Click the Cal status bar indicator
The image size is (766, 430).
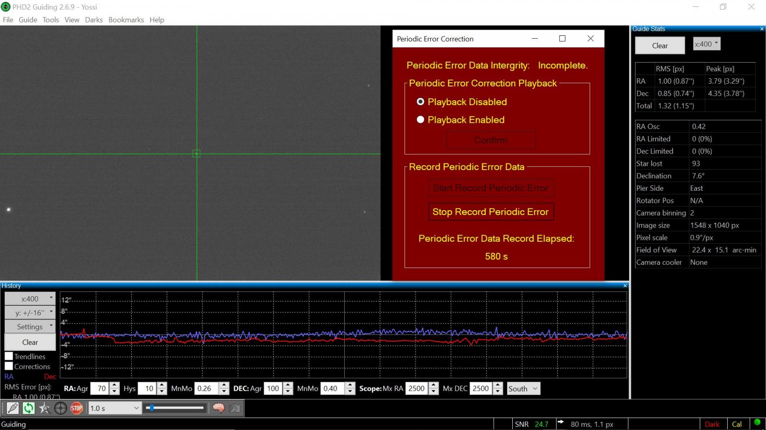coord(737,424)
